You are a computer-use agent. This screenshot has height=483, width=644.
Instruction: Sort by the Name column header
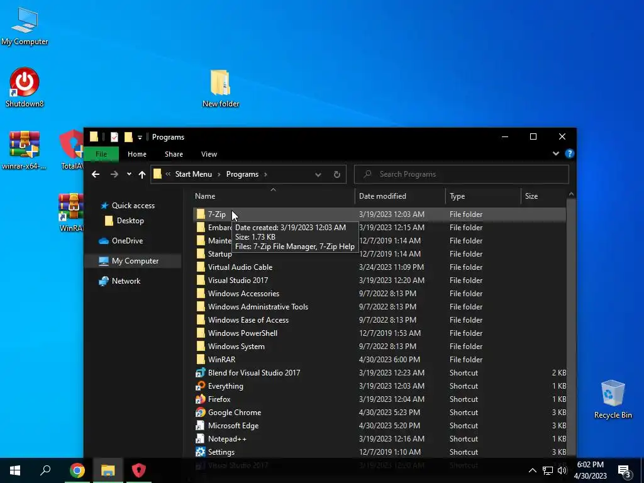[x=273, y=196]
